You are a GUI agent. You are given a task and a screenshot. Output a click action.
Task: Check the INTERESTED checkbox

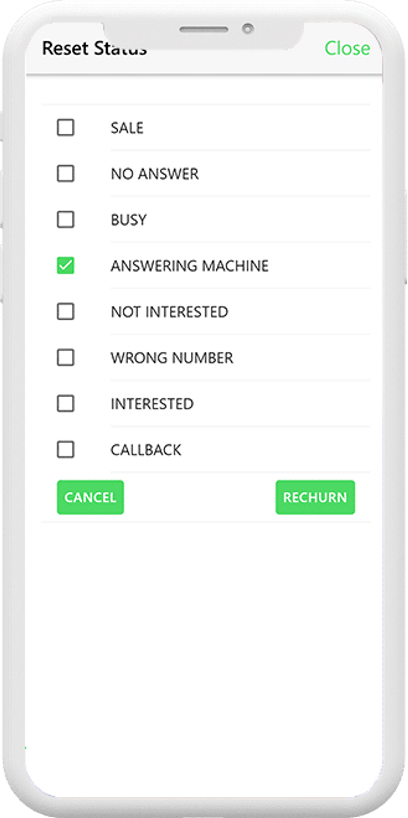tap(65, 403)
